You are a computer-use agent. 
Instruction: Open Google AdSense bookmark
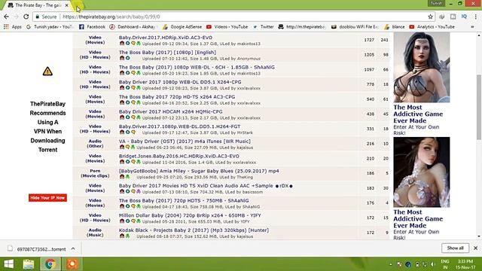point(182,27)
